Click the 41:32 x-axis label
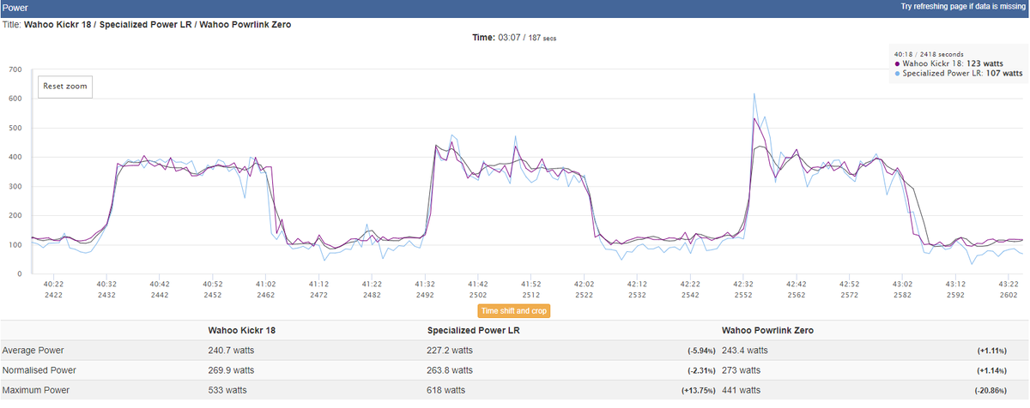This screenshot has height=408, width=1030. coord(425,283)
